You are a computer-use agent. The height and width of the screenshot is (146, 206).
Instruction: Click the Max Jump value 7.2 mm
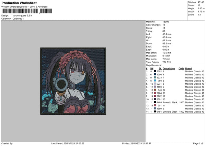pos(166,59)
